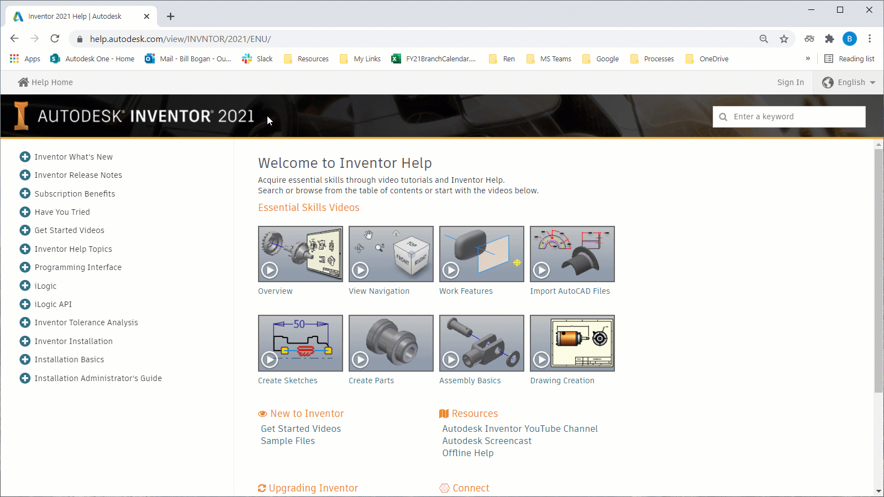Expand Inventor Tolerance Analysis topic
Screen dimensions: 884x497
coord(25,322)
